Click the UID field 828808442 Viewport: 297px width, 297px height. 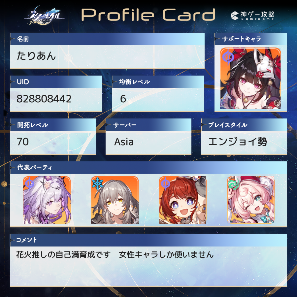pos(56,100)
